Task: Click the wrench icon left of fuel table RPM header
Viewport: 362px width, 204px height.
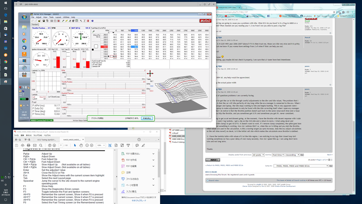Action: [x=93, y=32]
